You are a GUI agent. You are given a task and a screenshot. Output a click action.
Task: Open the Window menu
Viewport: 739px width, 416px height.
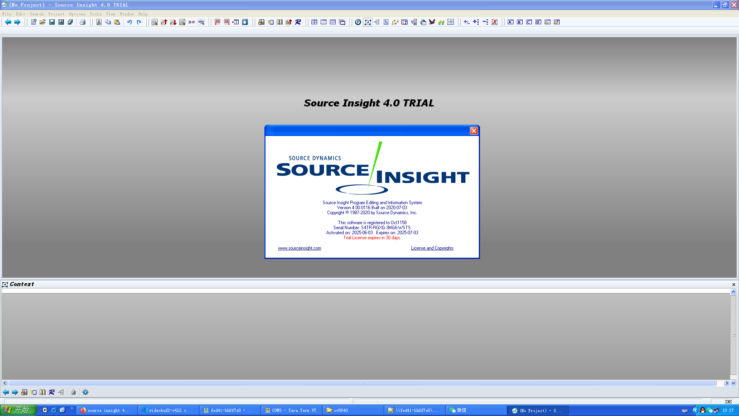tap(127, 14)
